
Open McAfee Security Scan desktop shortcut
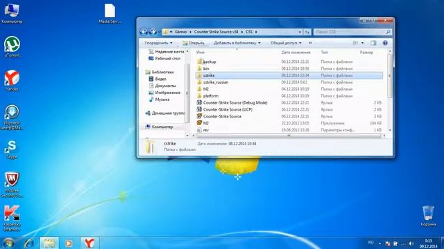coord(12,185)
